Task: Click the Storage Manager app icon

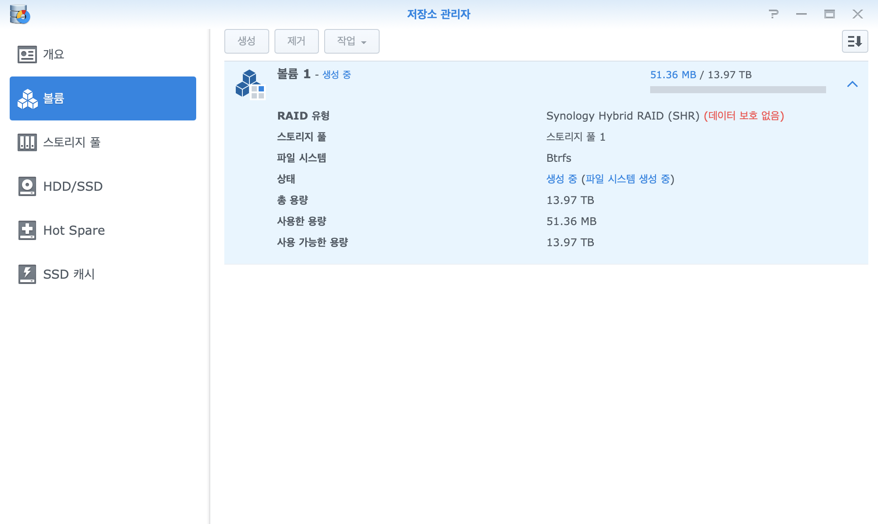Action: 19,14
